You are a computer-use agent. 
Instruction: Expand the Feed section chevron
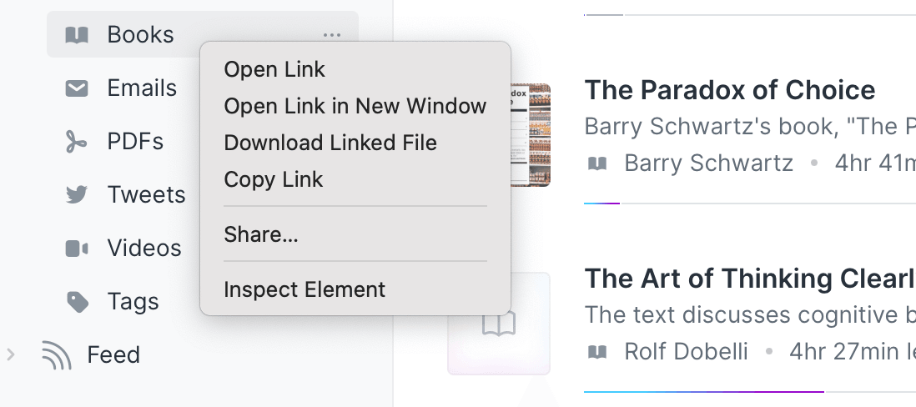tap(11, 354)
